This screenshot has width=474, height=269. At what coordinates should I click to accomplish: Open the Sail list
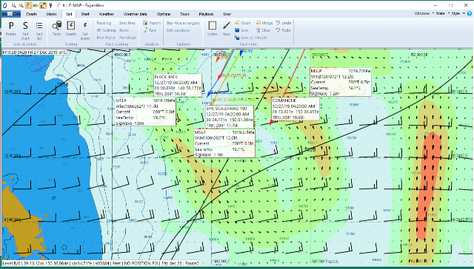39,30
